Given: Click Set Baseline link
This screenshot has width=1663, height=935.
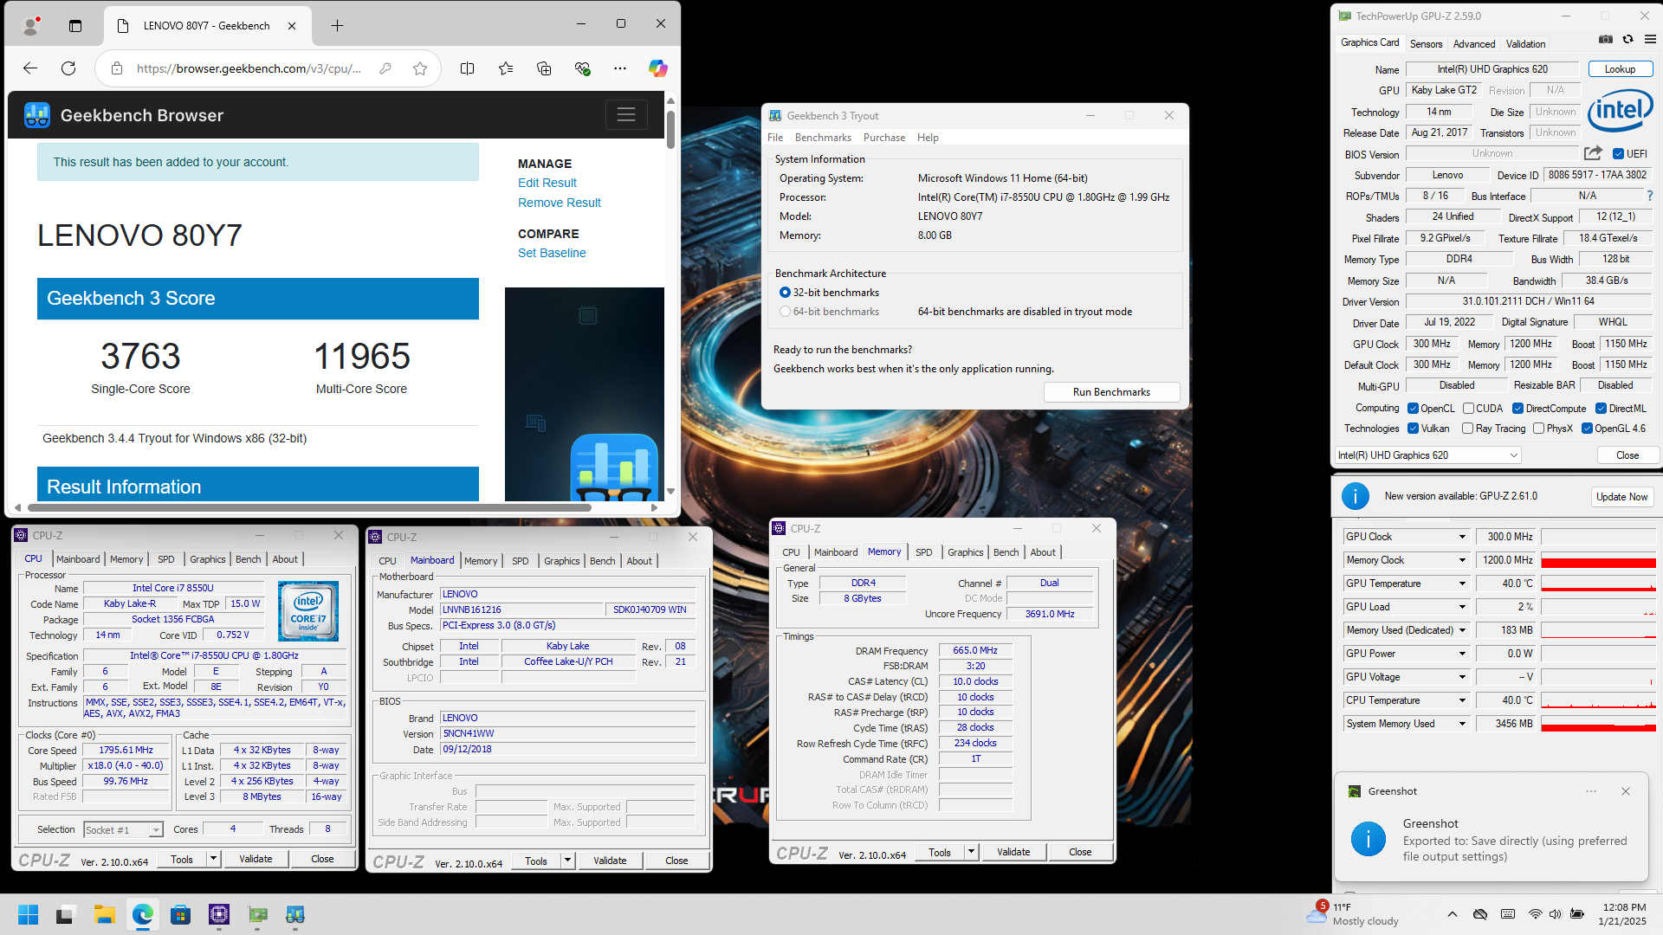Looking at the screenshot, I should point(552,253).
